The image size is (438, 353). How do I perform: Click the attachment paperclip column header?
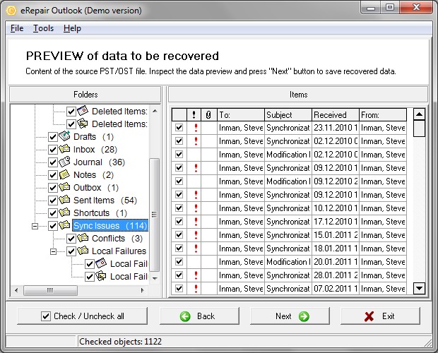point(208,114)
